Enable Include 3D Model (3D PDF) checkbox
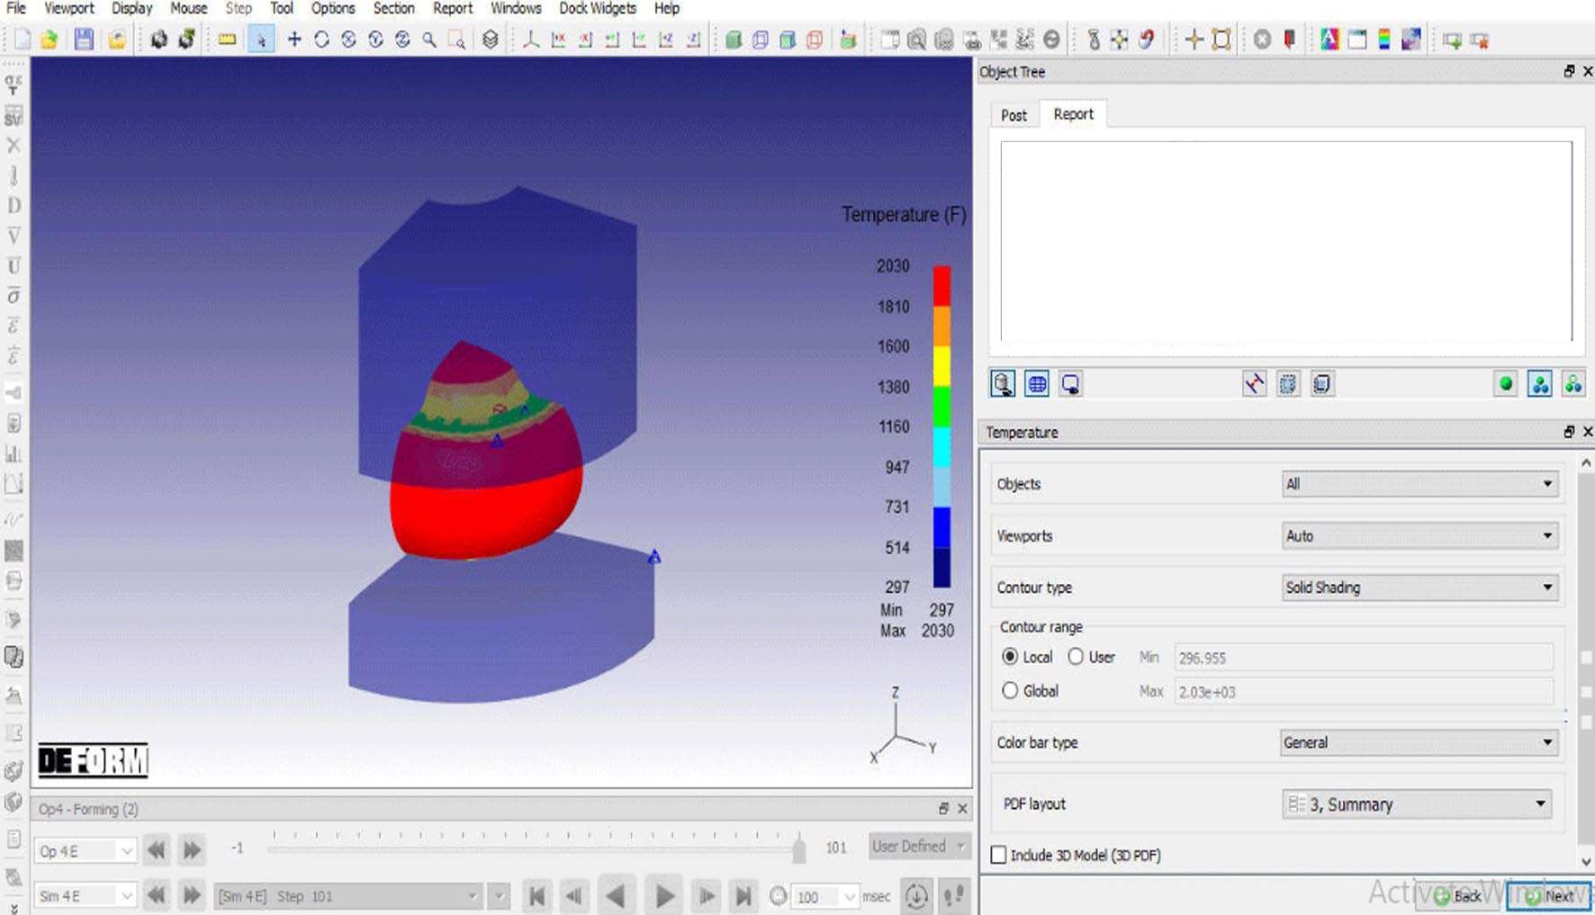 point(998,855)
